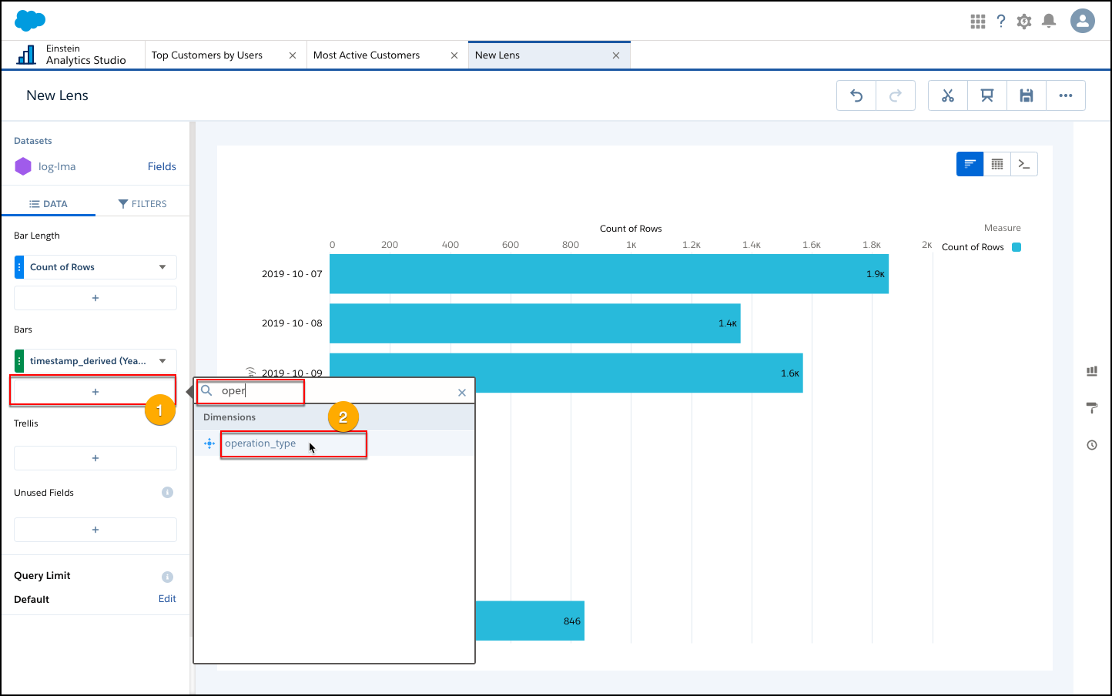
Task: Open the help question mark icon
Action: 1001,22
